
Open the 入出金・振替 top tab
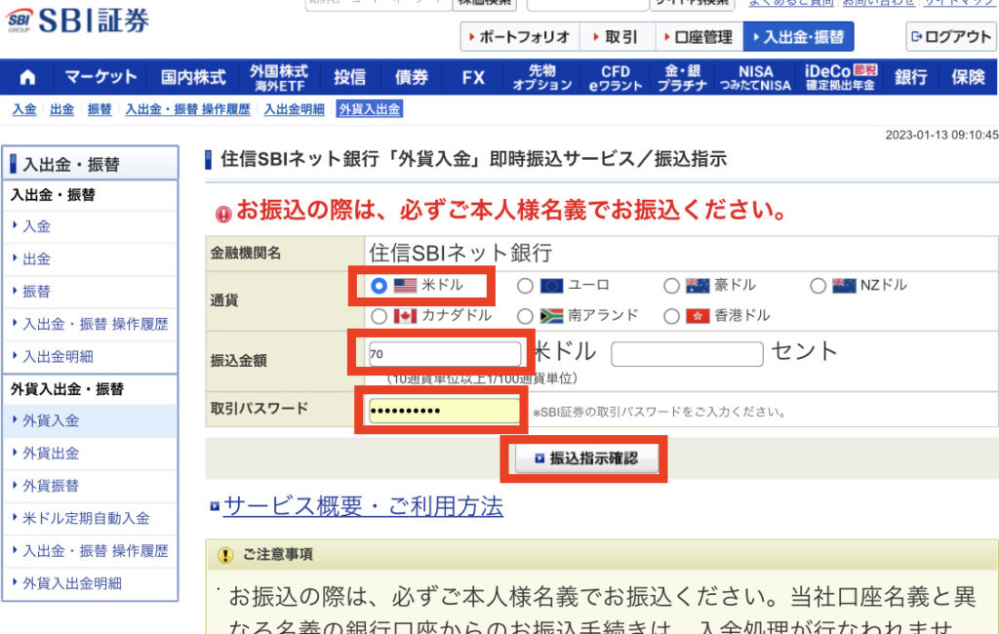(798, 37)
